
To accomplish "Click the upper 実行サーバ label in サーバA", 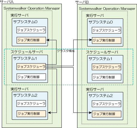I will click(19, 15).
